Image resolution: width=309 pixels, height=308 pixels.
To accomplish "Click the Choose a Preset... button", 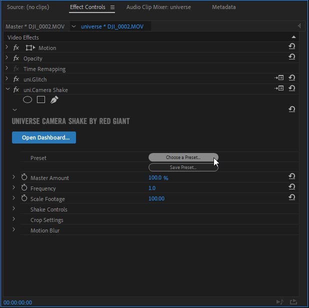I will pos(183,157).
